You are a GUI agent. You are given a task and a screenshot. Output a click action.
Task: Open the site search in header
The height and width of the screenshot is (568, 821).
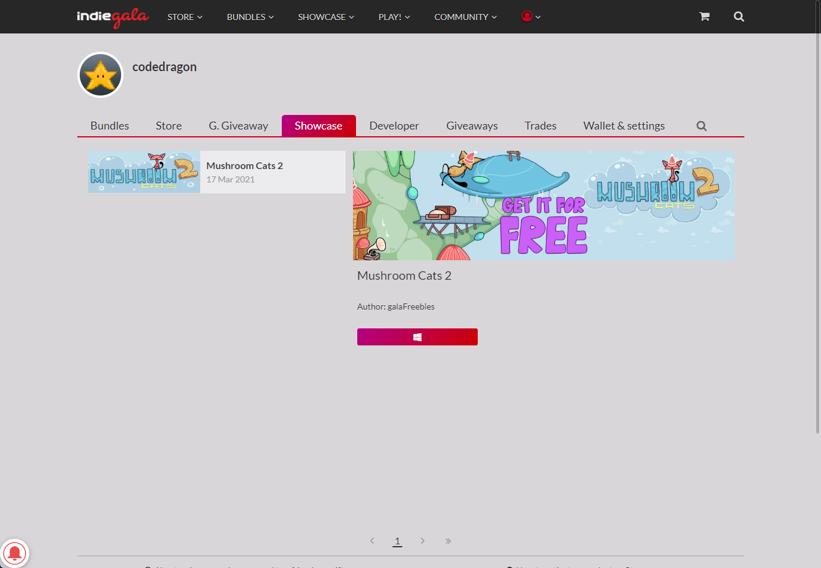(x=739, y=17)
